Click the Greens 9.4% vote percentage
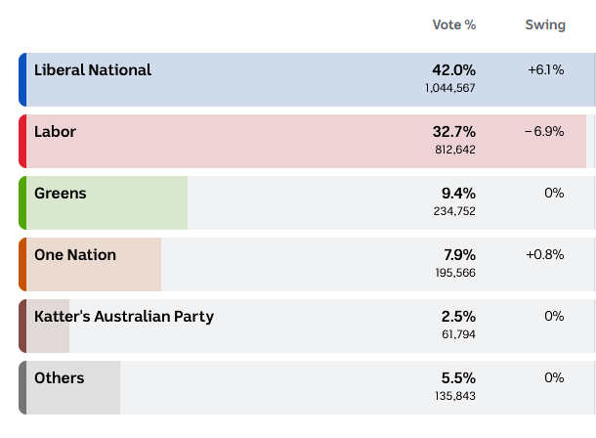The width and height of the screenshot is (596, 438). click(458, 194)
